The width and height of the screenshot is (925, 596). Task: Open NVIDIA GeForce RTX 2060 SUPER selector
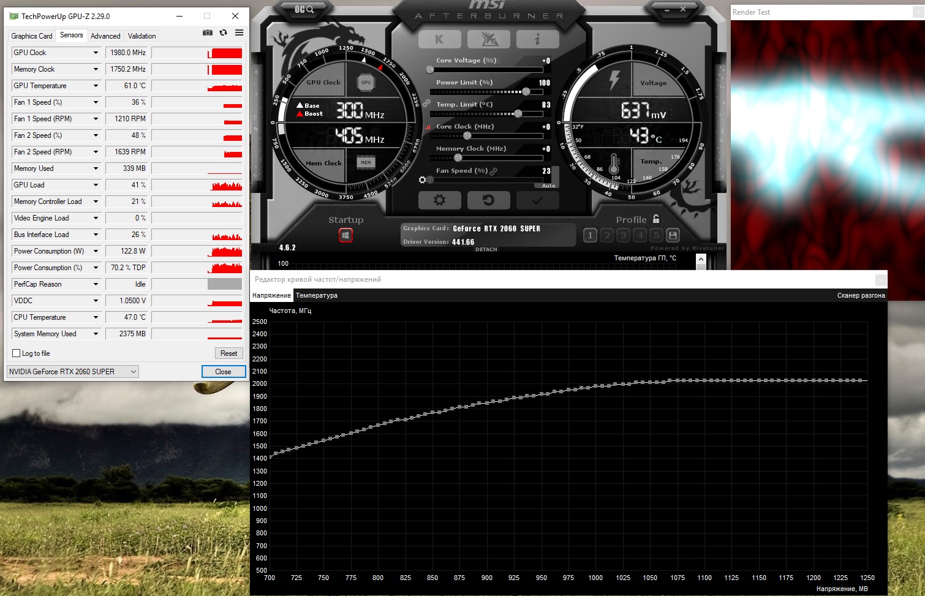[x=73, y=372]
